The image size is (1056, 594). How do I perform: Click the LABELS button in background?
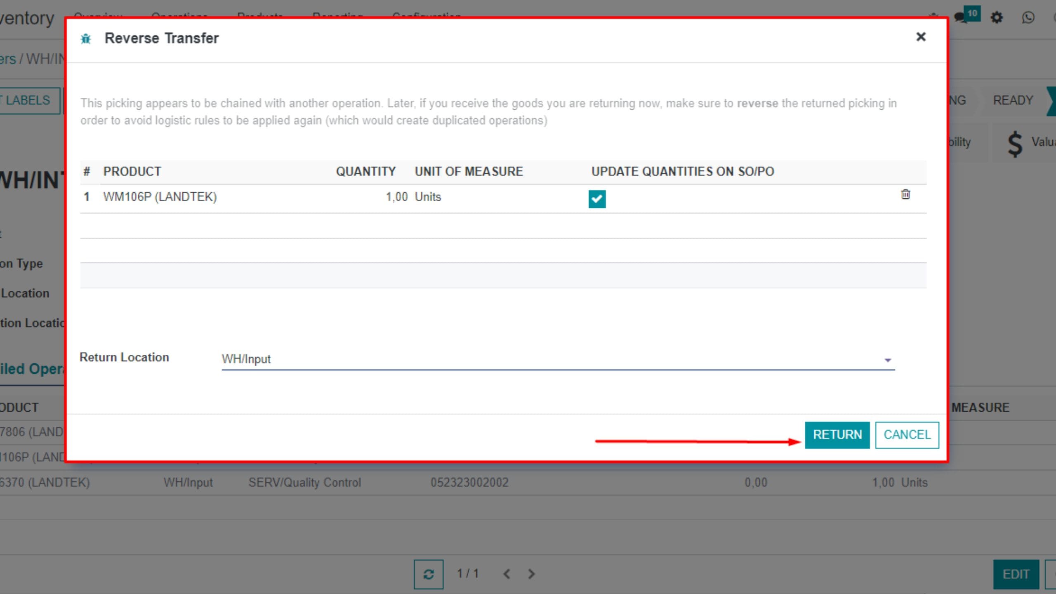30,100
